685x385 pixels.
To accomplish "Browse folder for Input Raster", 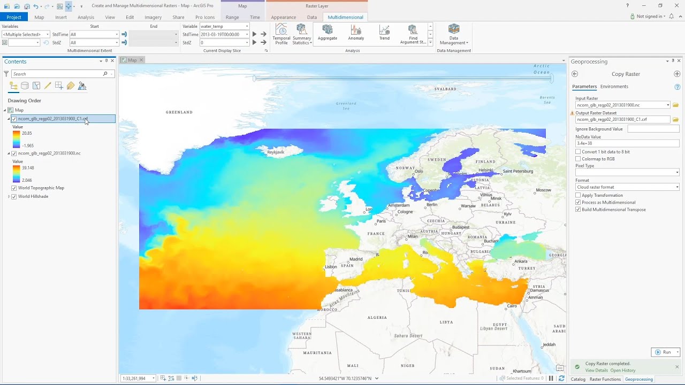I will tap(675, 105).
